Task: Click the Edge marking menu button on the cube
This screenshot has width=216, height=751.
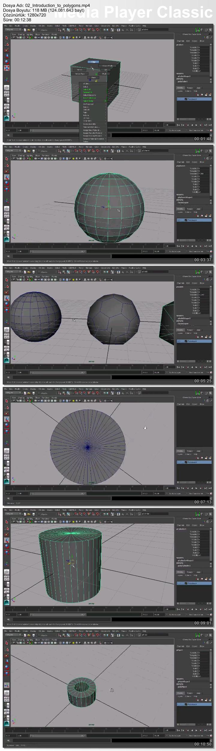Action: click(94, 62)
